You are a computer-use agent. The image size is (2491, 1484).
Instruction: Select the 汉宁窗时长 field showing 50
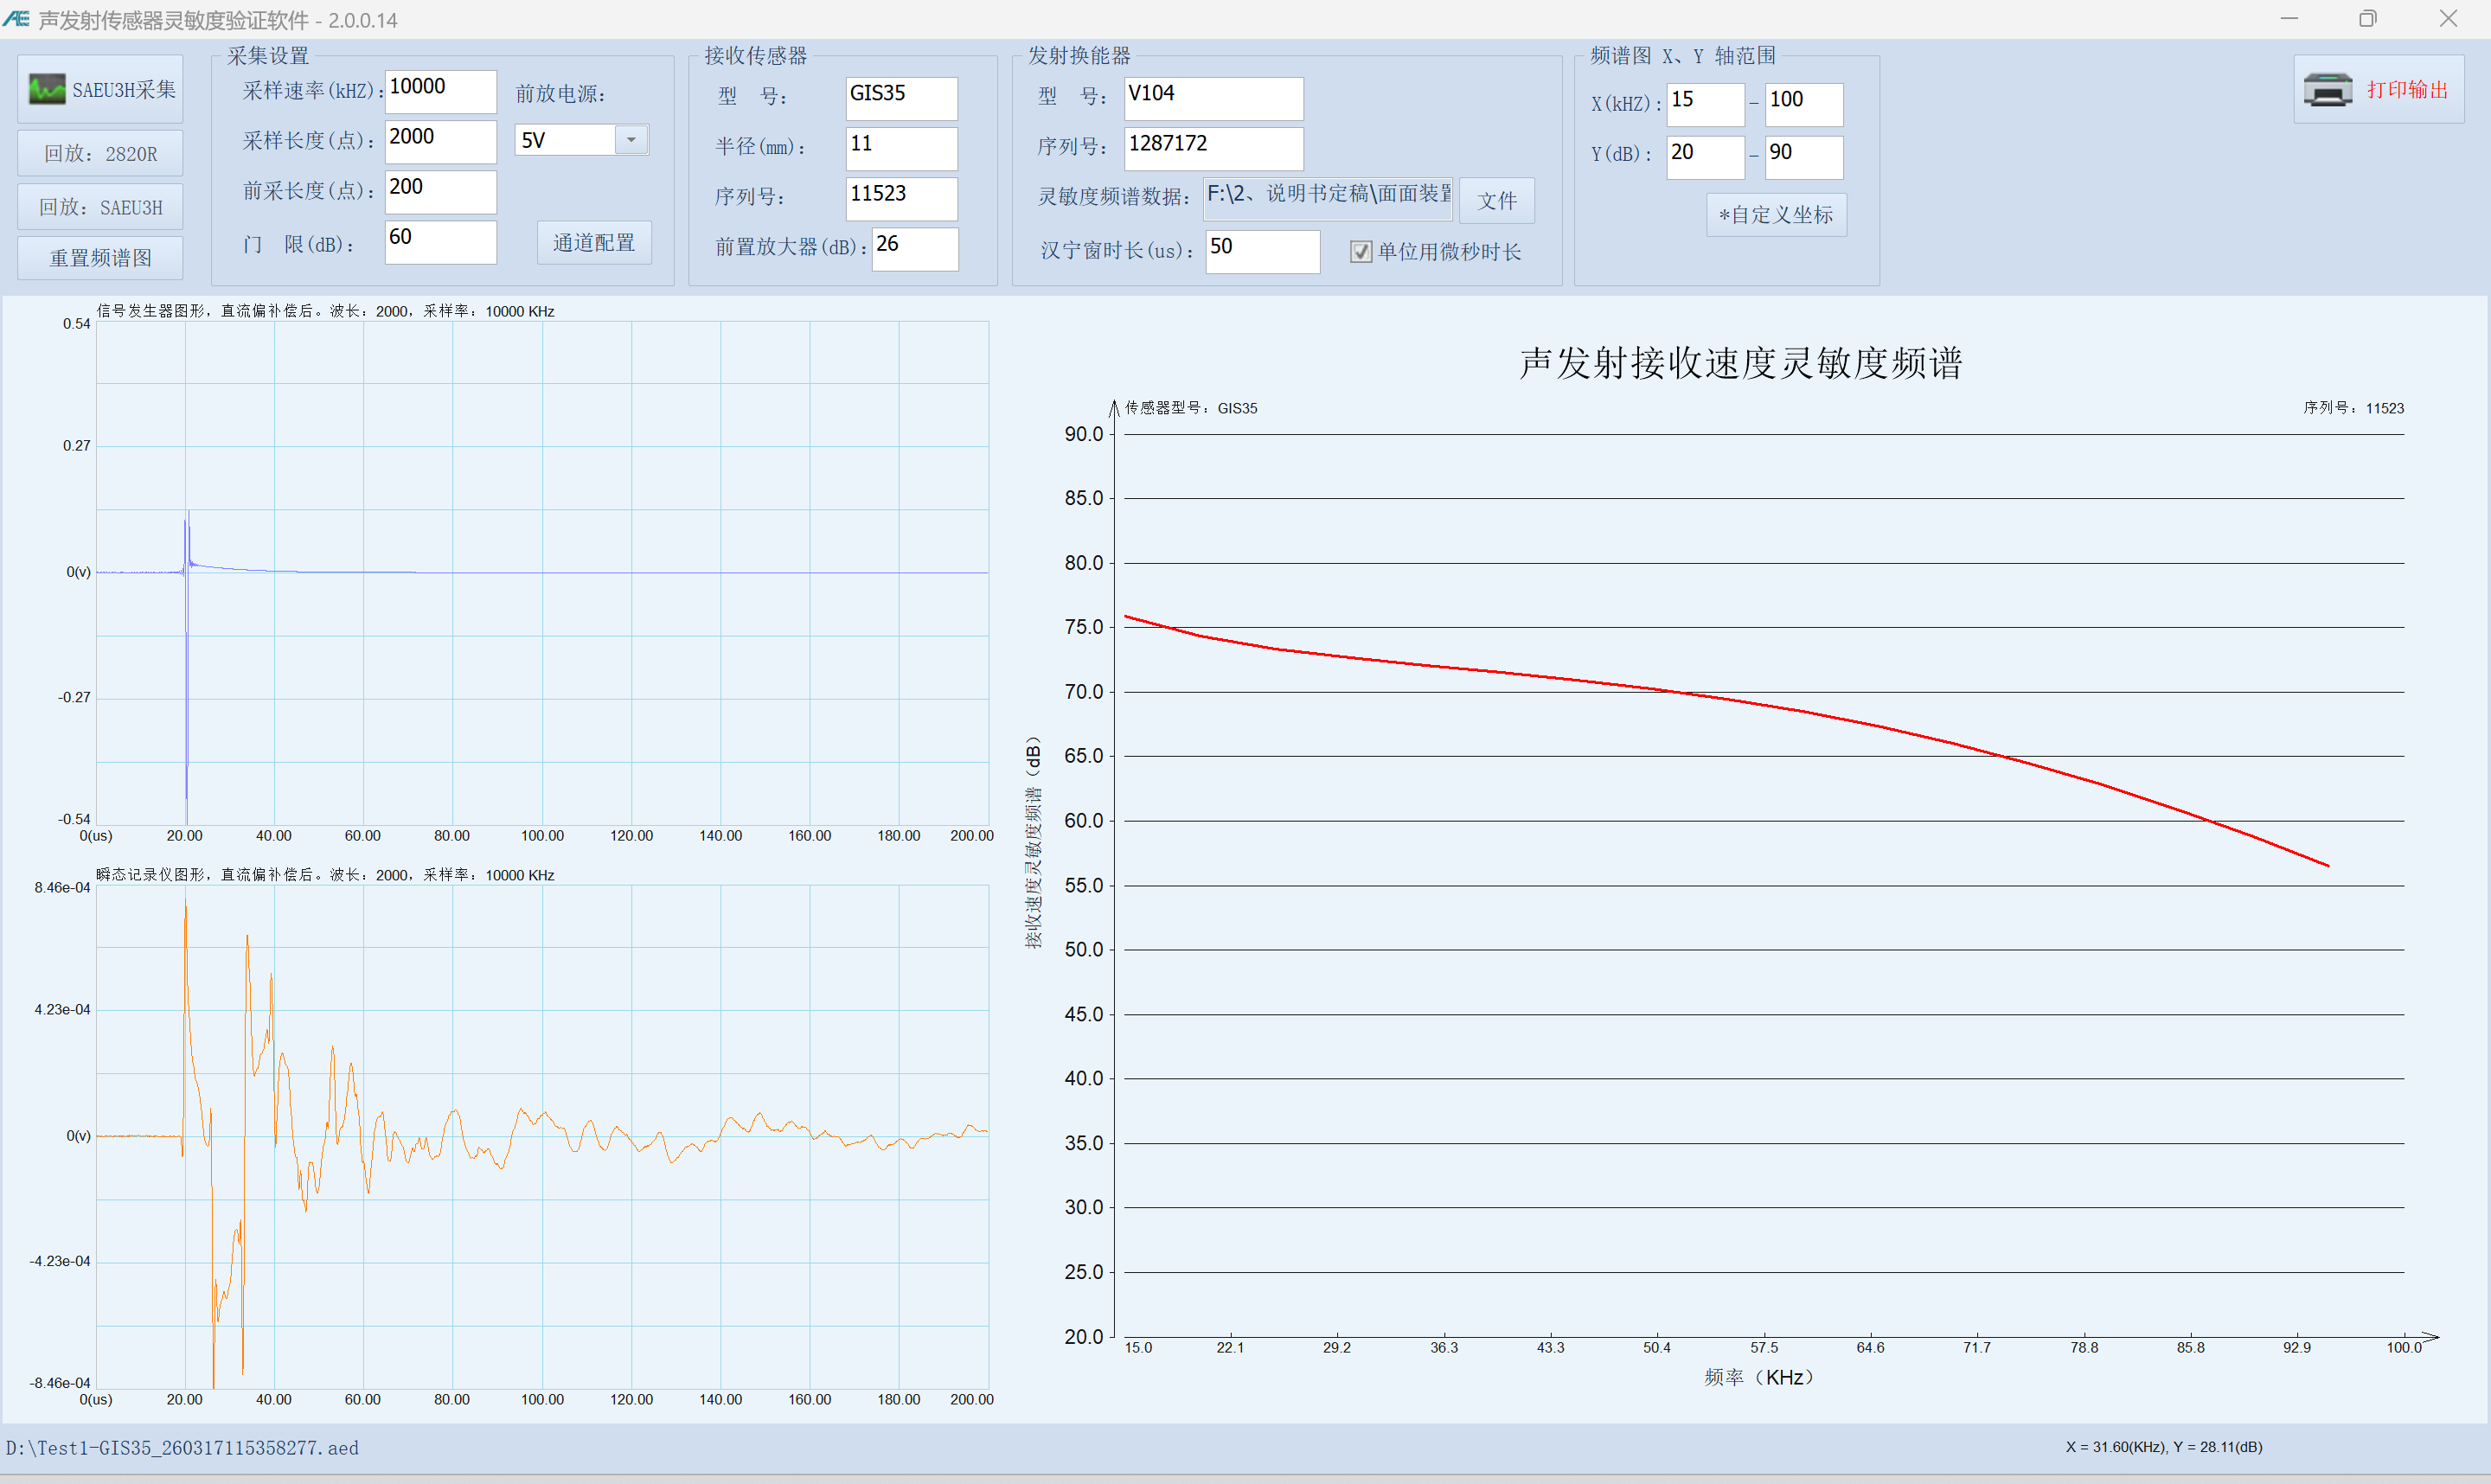[1262, 251]
